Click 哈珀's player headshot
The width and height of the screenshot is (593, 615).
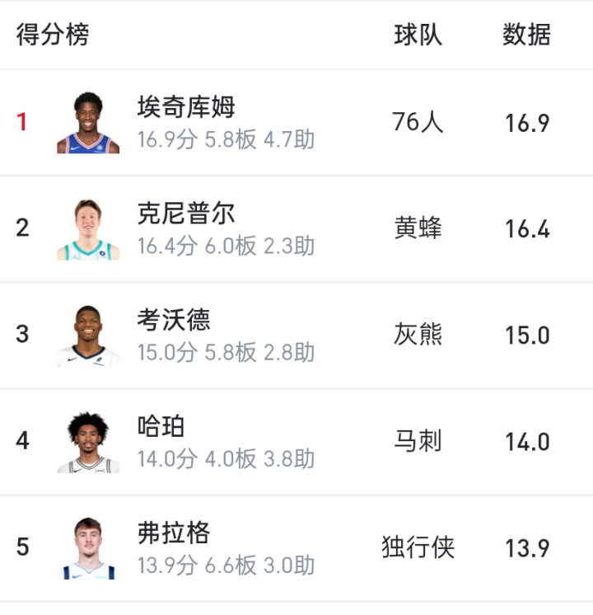click(x=88, y=442)
